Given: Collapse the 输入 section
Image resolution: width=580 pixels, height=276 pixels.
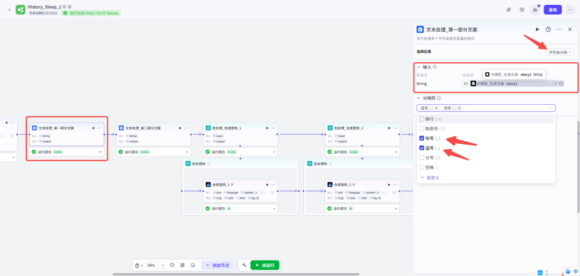Looking at the screenshot, I should pos(418,67).
